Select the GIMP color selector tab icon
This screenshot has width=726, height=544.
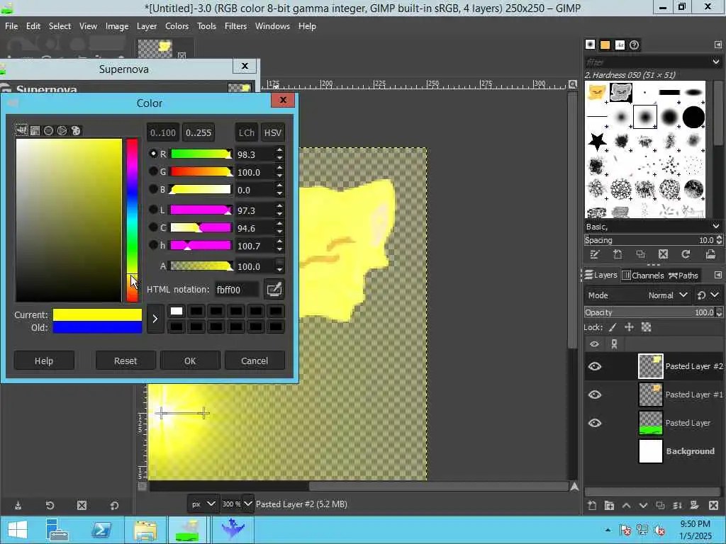point(21,130)
